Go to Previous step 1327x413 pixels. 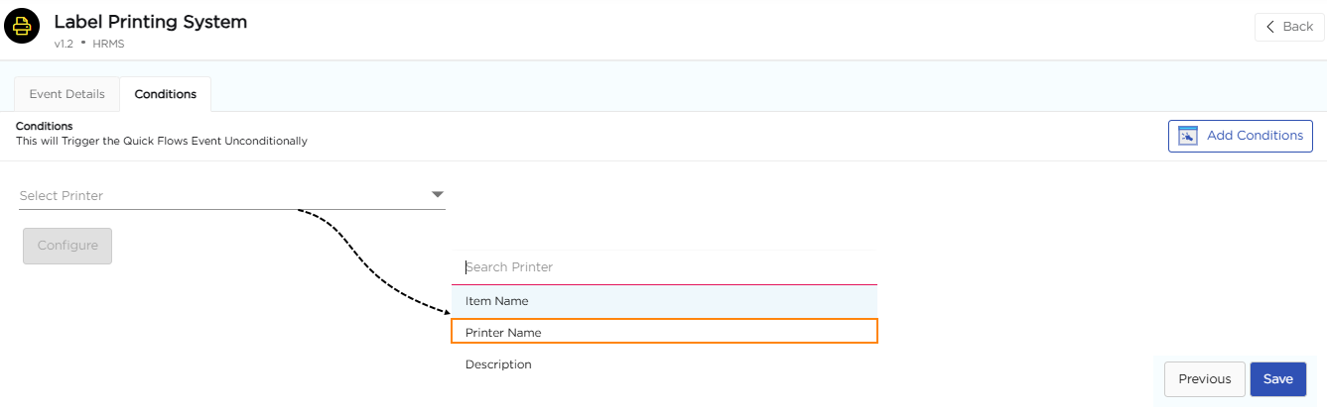(x=1205, y=379)
